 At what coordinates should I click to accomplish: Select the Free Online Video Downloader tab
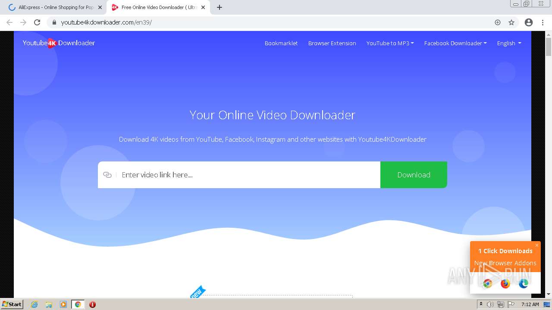click(157, 7)
